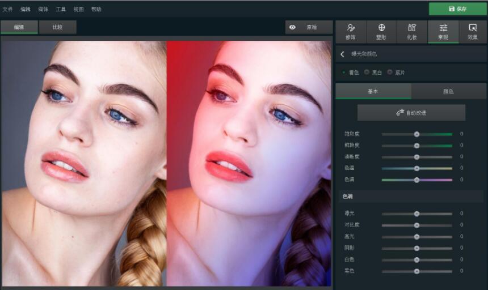Screen dimensions: 488x290
Task: Select the 黑白 black-and-white radio option
Action: click(x=367, y=72)
